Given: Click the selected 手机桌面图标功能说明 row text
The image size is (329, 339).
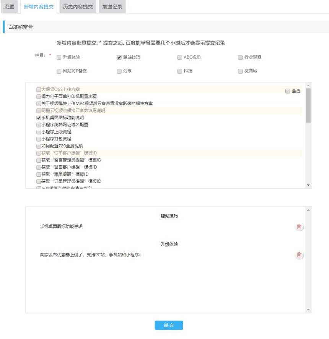Looking at the screenshot, I should point(61,227).
